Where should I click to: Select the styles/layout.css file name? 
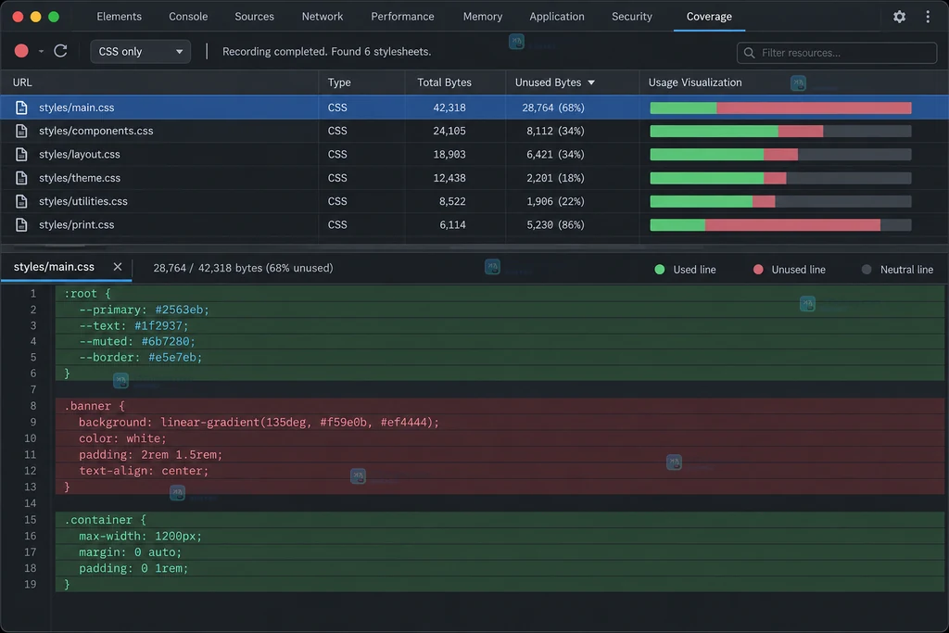(80, 155)
